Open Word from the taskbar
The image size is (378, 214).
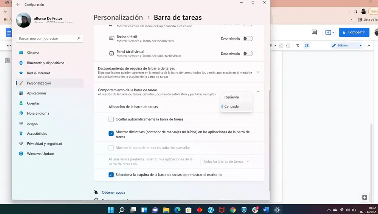266,210
